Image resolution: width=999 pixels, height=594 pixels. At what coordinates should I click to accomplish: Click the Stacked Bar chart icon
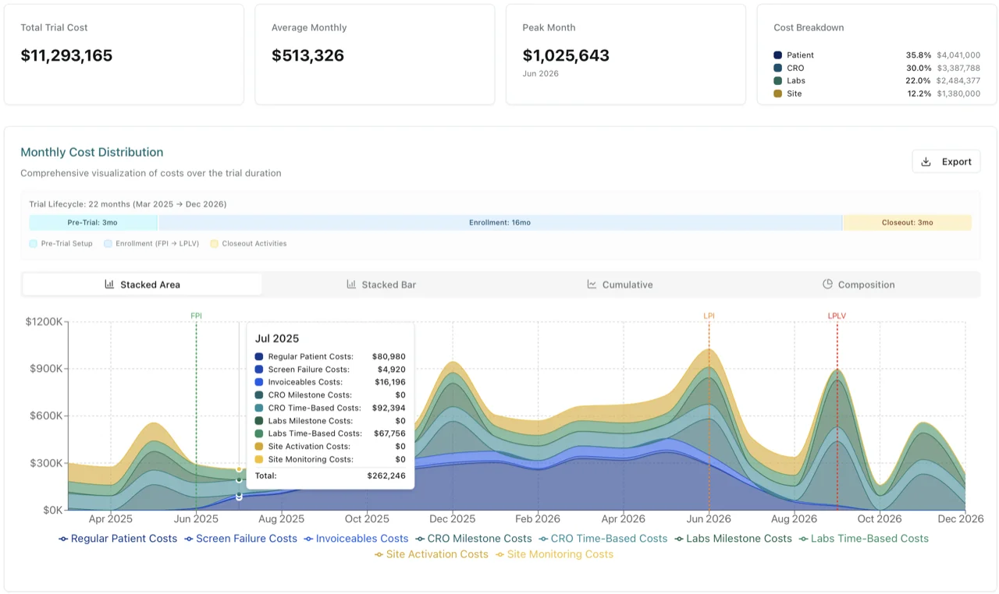point(351,284)
